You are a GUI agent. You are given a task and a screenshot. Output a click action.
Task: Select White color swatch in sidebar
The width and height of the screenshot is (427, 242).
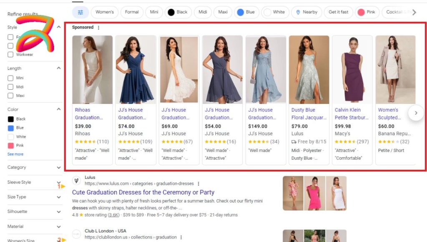point(10,137)
